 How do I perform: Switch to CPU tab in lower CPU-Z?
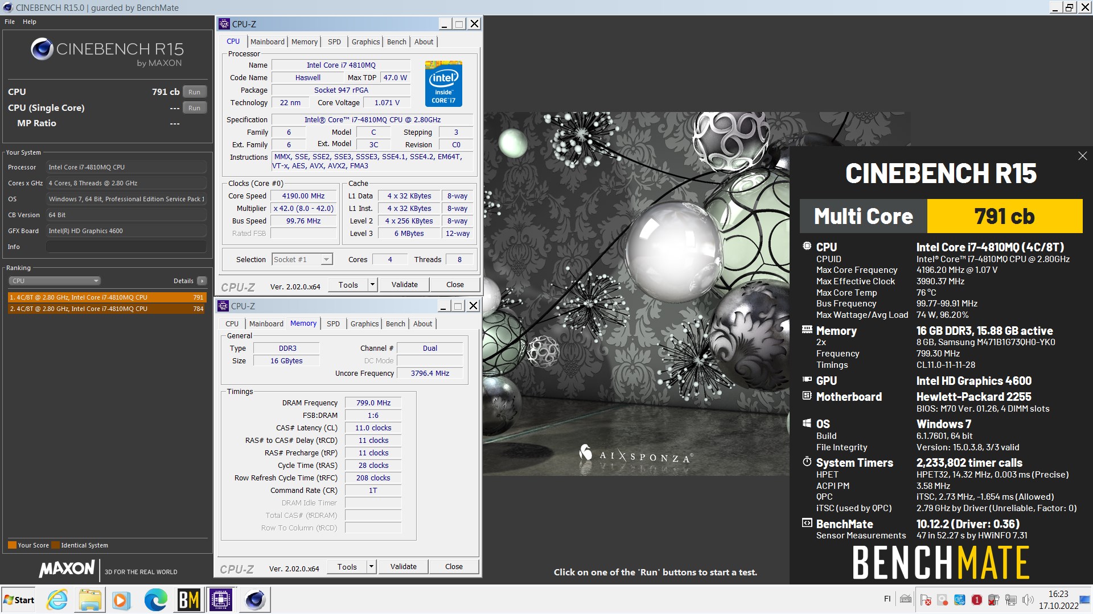[x=232, y=323]
